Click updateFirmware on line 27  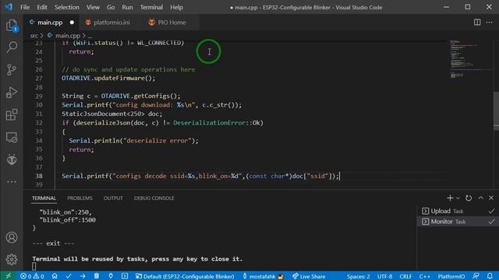tap(119, 78)
